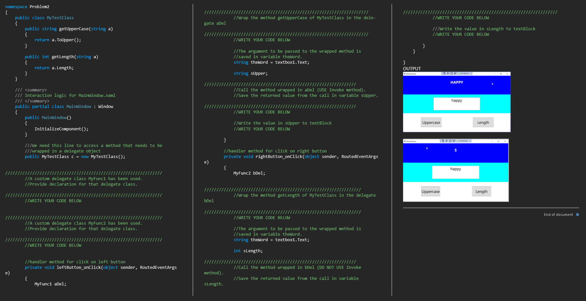Viewport: 586px width, 301px height.
Task: Click the happy text input box
Action: pyautogui.click(x=456, y=104)
